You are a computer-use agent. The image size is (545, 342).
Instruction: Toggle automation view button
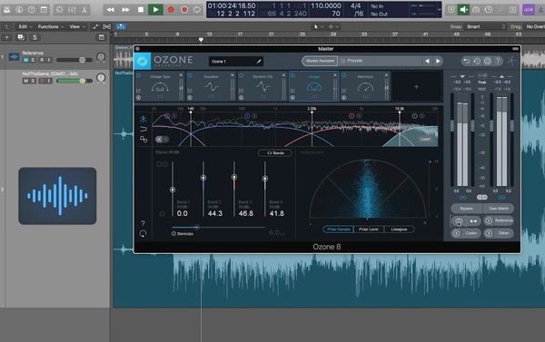pos(94,26)
